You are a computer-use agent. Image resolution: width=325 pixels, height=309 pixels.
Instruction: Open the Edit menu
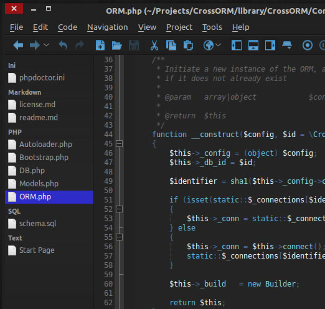pyautogui.click(x=40, y=27)
